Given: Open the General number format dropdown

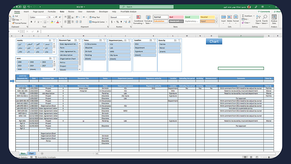Looking at the screenshot, I should (130, 17).
